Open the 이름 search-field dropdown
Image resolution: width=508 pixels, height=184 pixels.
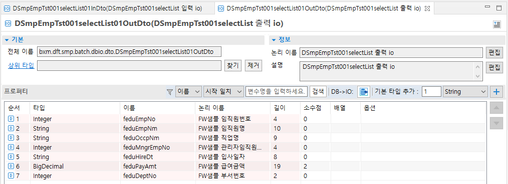coord(188,92)
